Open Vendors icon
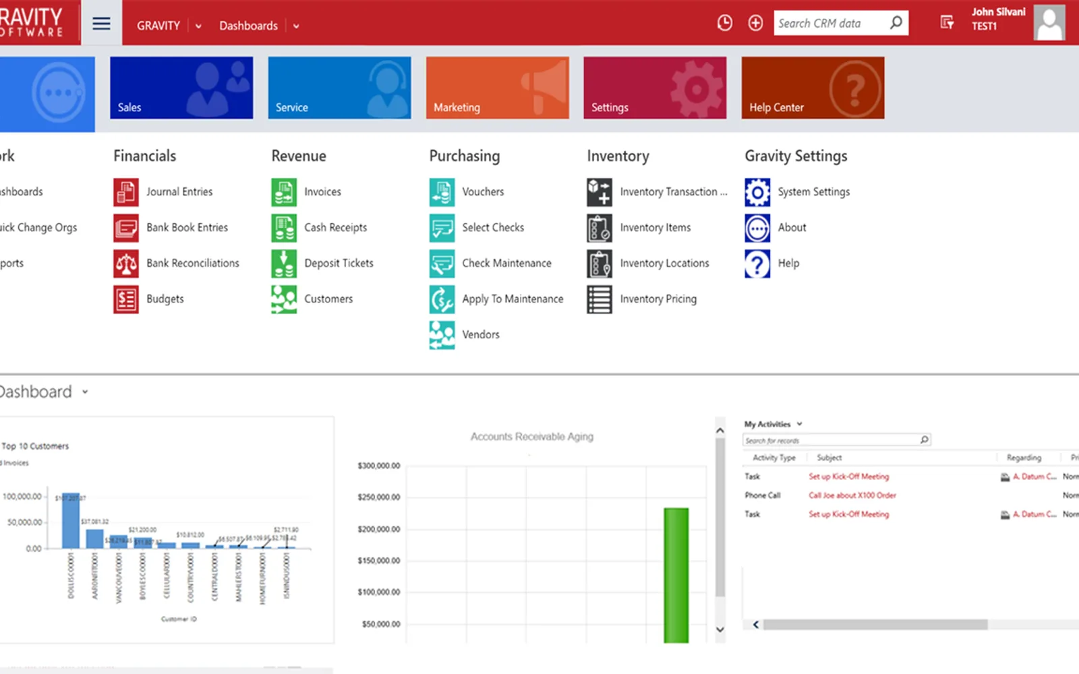The height and width of the screenshot is (674, 1079). coord(442,335)
